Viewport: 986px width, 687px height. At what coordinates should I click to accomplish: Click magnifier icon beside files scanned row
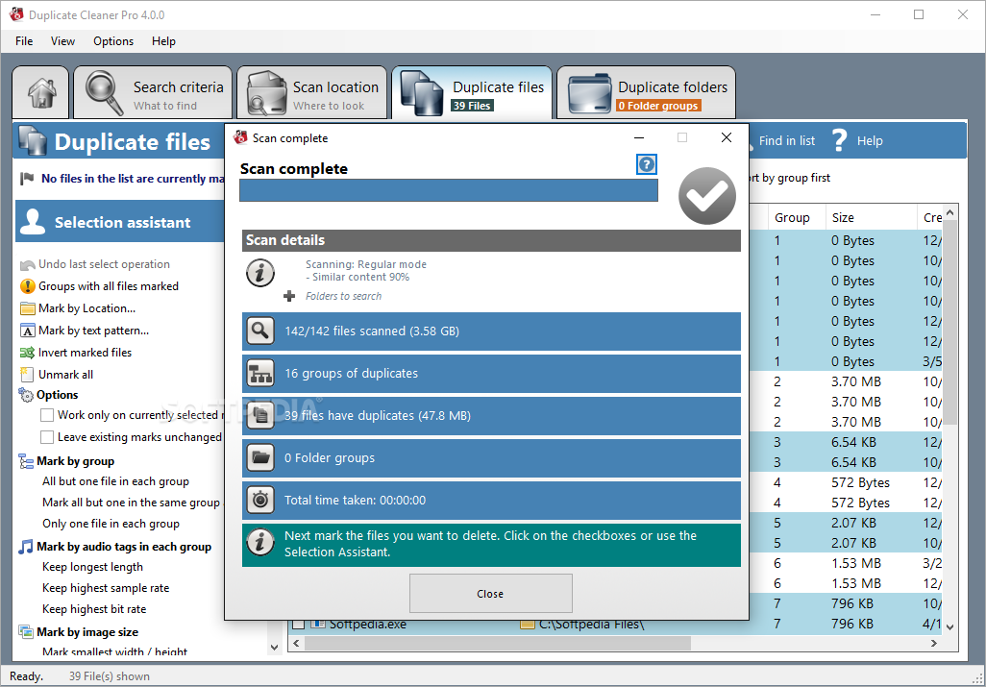pyautogui.click(x=260, y=331)
